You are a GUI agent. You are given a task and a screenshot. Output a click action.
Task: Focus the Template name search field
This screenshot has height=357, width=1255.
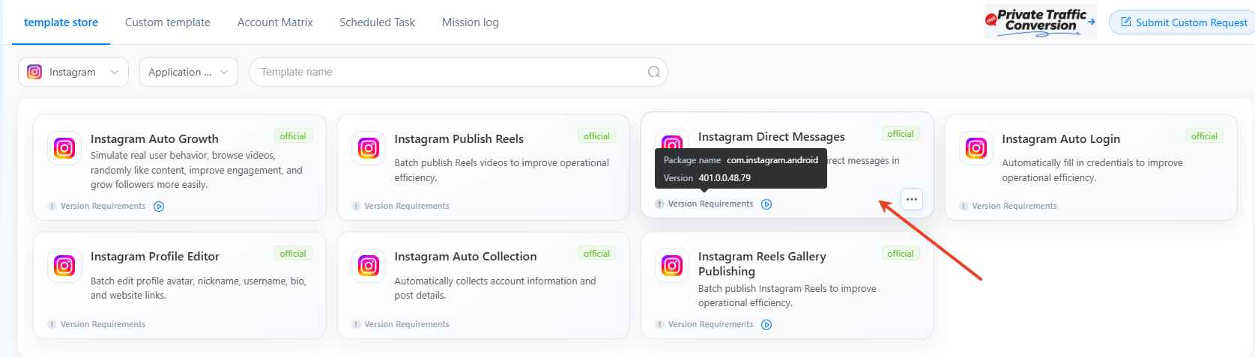click(458, 72)
